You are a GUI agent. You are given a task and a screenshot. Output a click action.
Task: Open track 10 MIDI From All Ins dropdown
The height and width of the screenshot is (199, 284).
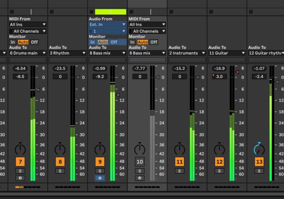pyautogui.click(x=147, y=25)
